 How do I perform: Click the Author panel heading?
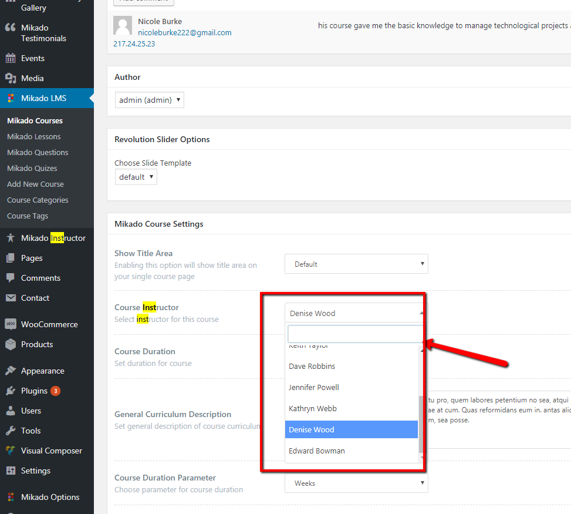pyautogui.click(x=127, y=77)
